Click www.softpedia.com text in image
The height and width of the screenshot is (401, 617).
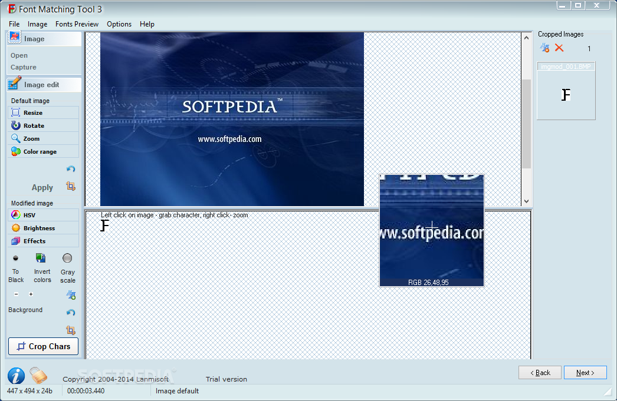click(x=229, y=139)
